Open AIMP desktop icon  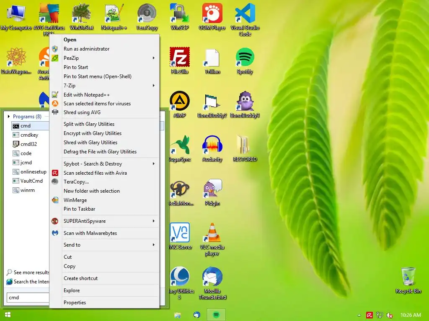(179, 104)
